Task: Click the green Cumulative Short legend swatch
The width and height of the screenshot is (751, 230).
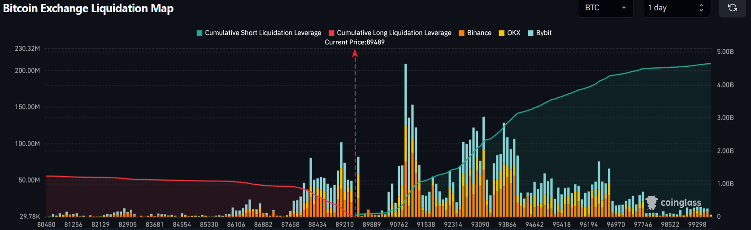Action: point(200,33)
